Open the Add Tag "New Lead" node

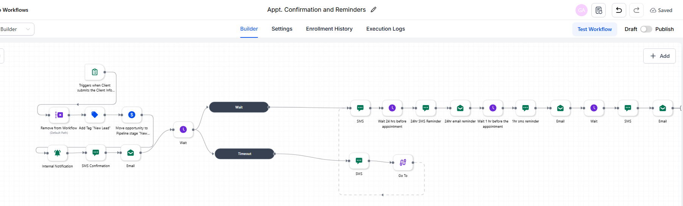point(95,115)
